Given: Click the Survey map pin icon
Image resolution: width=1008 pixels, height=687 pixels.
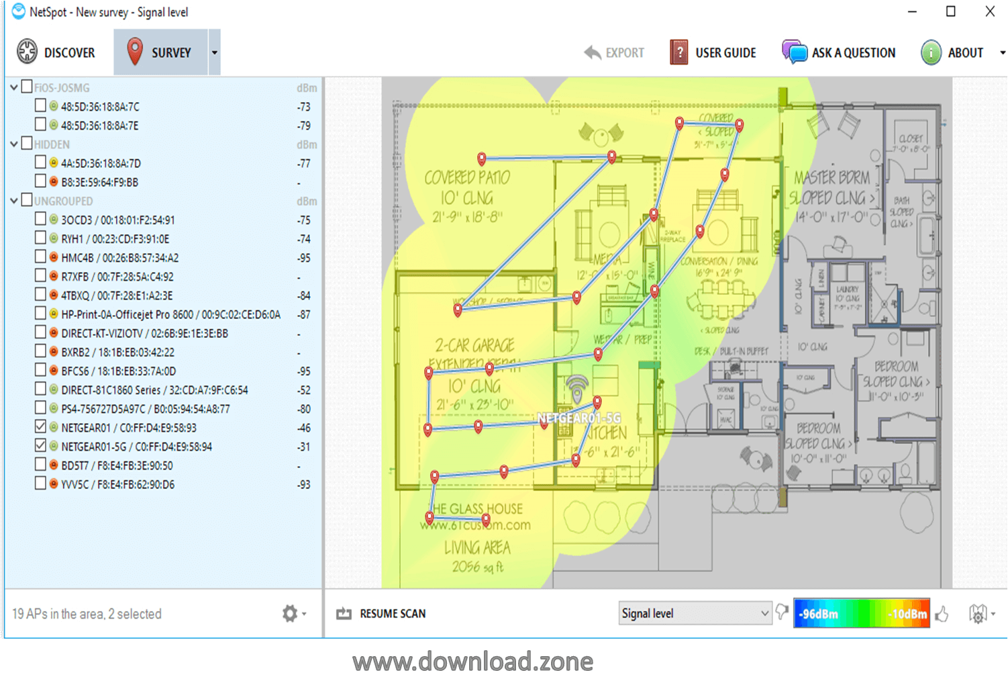Looking at the screenshot, I should pos(135,52).
